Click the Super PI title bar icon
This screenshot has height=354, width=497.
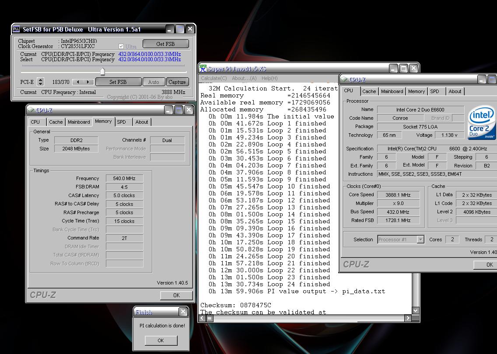(203, 68)
